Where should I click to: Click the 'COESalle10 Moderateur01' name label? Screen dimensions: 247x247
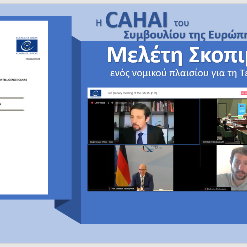213,142
